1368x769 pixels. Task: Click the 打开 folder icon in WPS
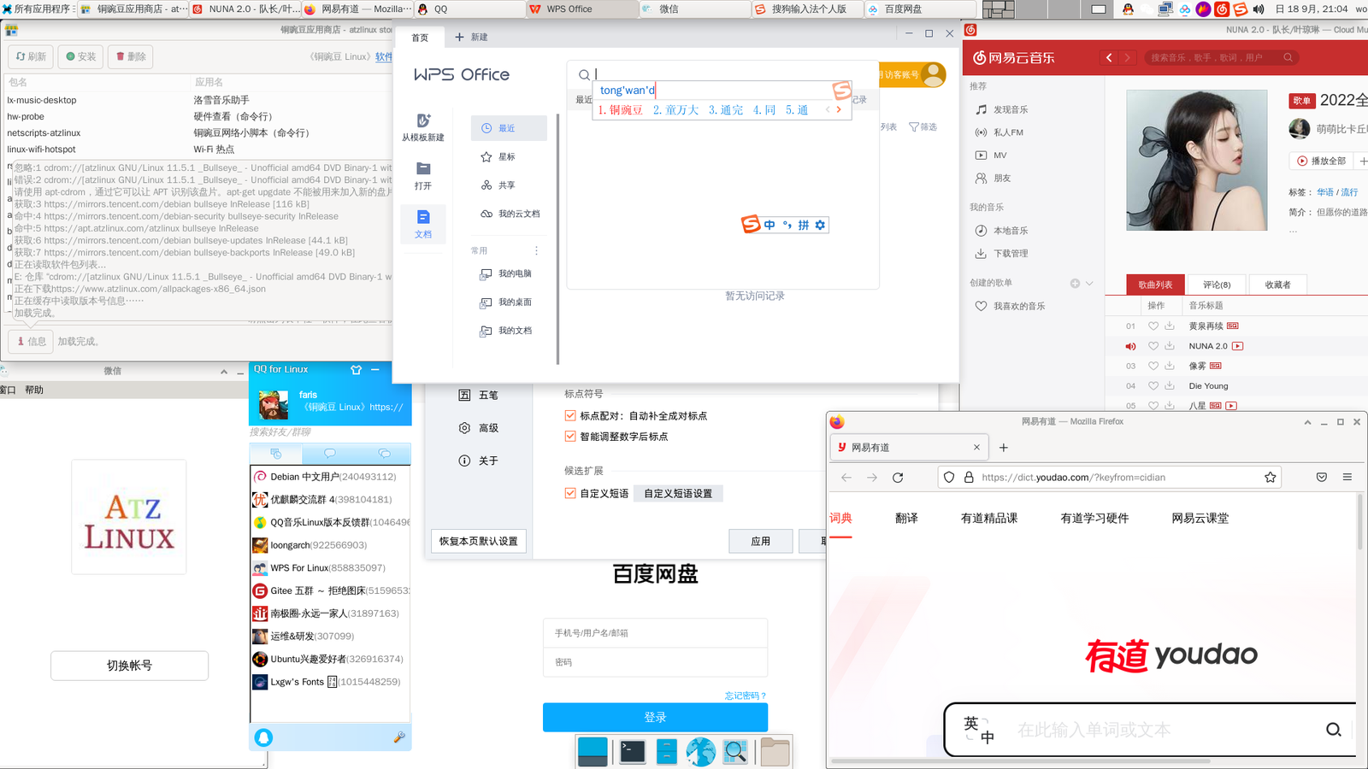(423, 168)
